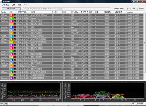Viewport: 146px width, 106px height.
Task: Click the red open-network icon in the 000740DF76C2 row
Action: pos(15,57)
